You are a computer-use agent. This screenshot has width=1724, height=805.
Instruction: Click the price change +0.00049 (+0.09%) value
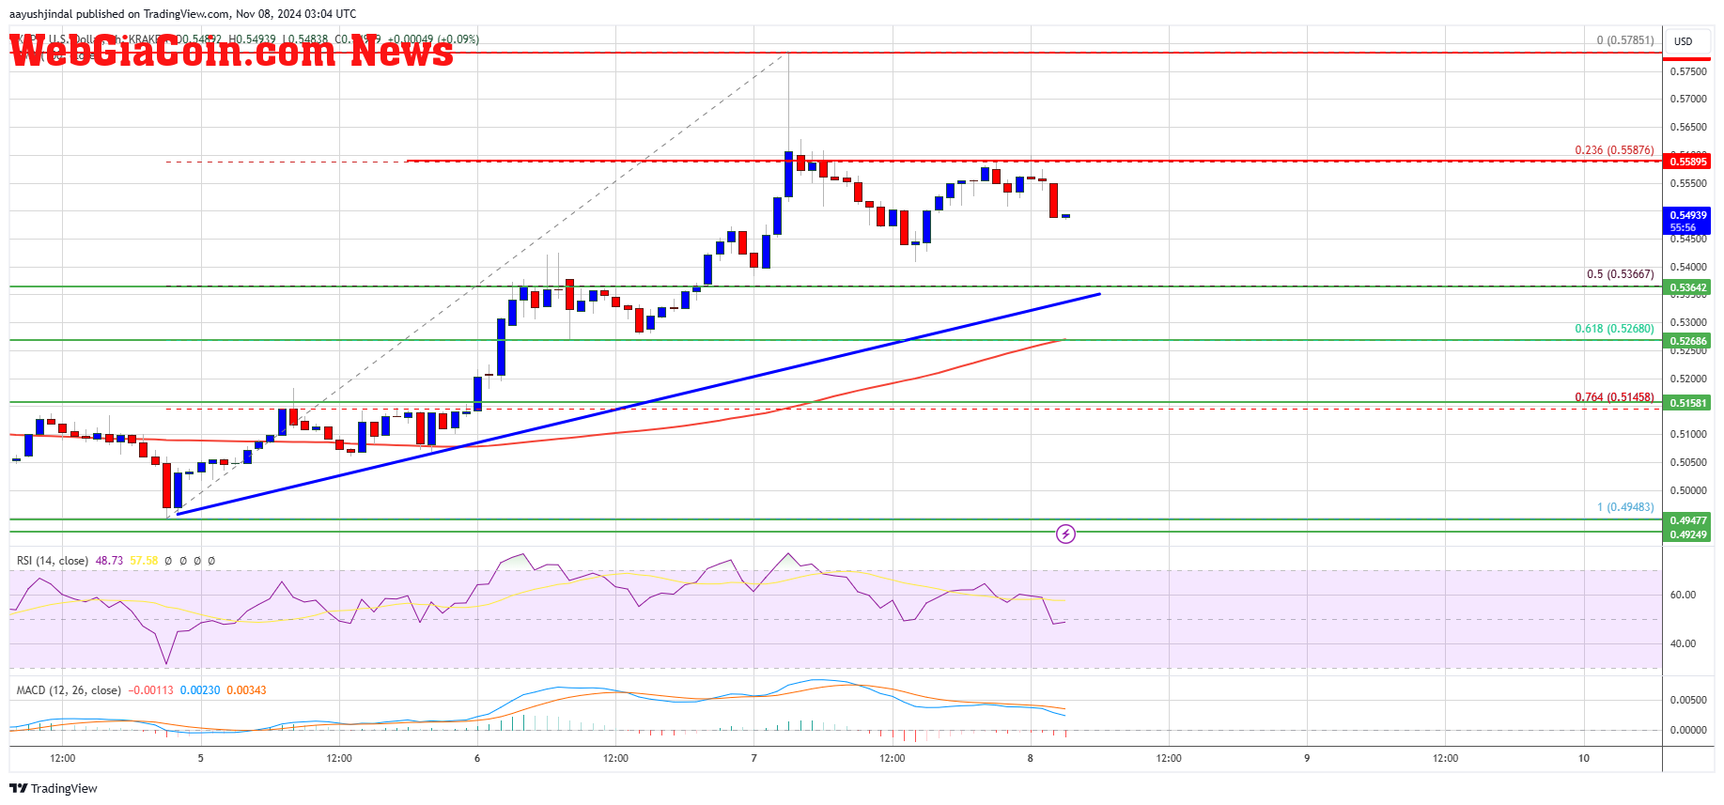pyautogui.click(x=432, y=39)
